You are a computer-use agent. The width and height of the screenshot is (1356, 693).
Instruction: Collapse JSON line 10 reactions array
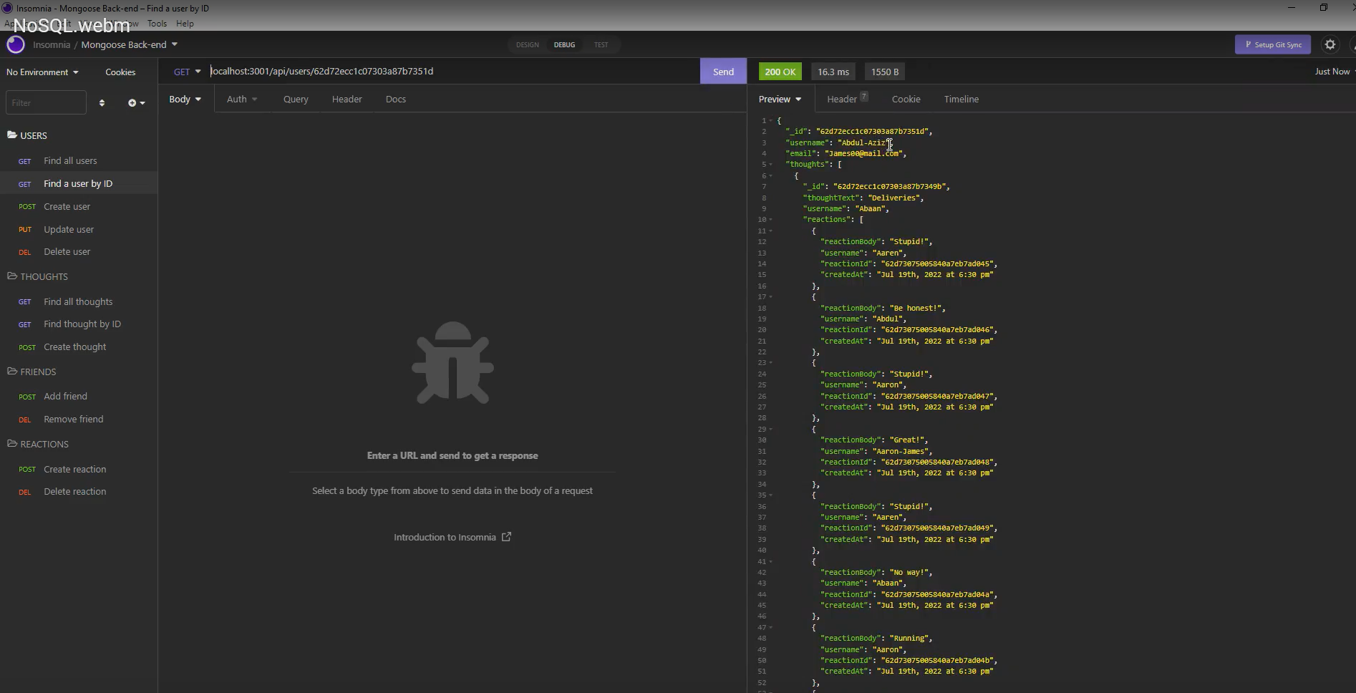[x=770, y=220]
